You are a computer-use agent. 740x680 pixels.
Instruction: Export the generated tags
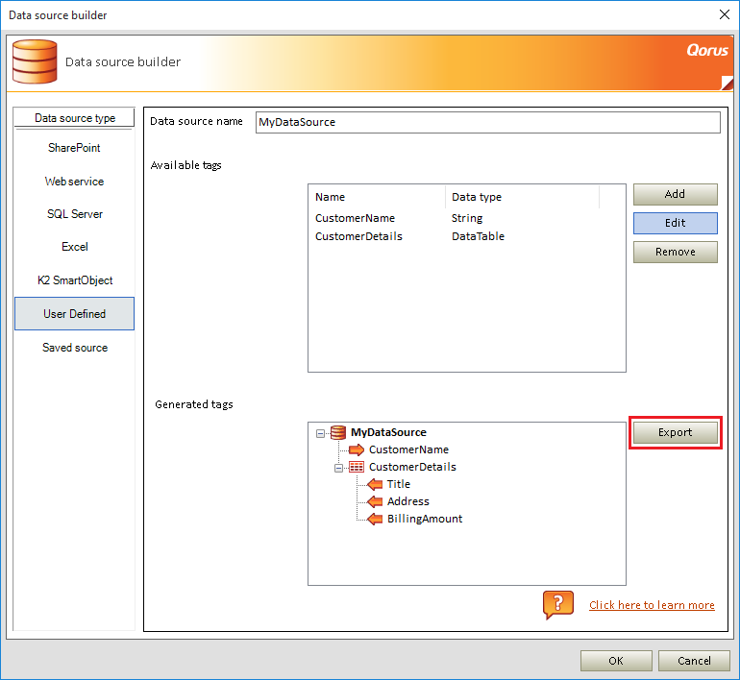point(676,432)
